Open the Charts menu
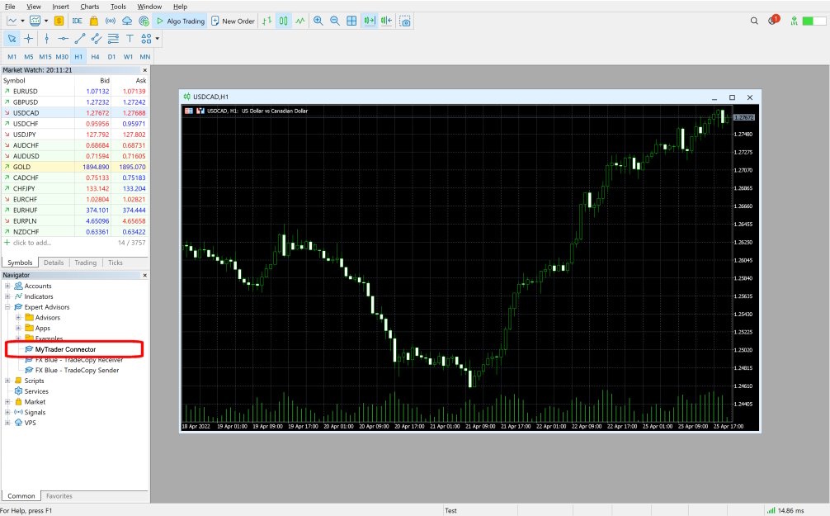Image resolution: width=830 pixels, height=516 pixels. pyautogui.click(x=89, y=7)
